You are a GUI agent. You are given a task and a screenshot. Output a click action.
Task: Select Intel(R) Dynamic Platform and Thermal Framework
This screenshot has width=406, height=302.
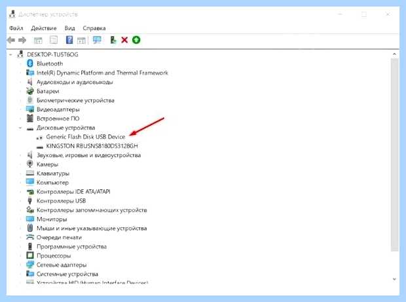102,73
